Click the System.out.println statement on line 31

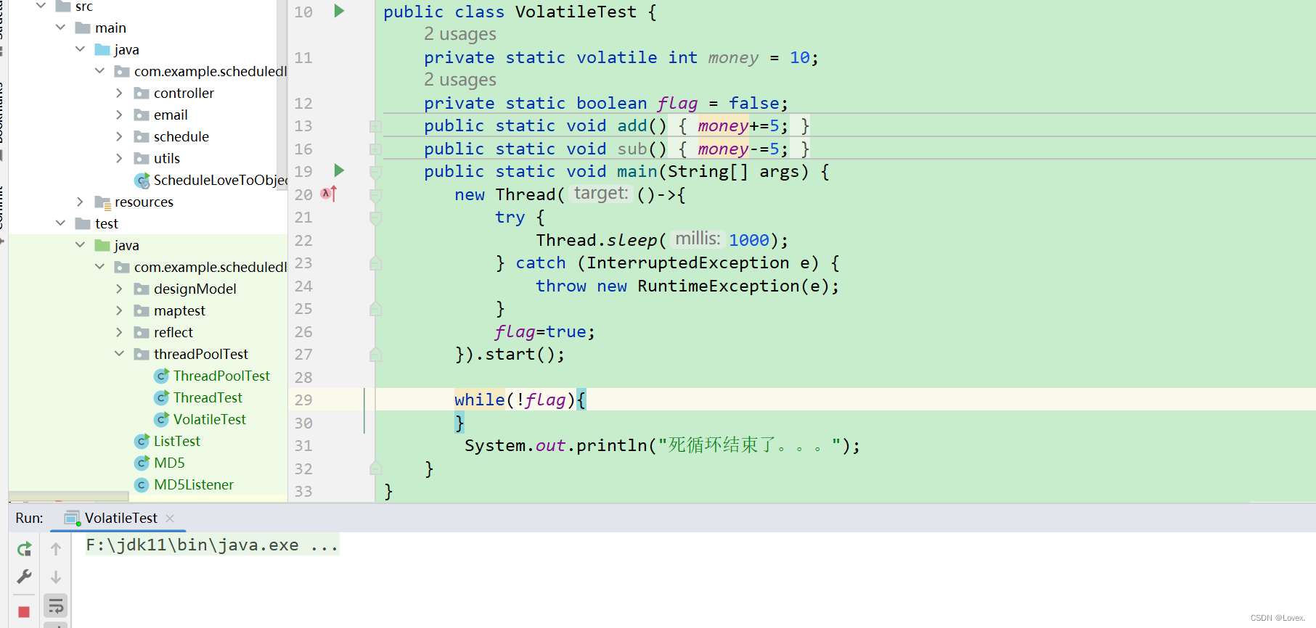pyautogui.click(x=662, y=445)
